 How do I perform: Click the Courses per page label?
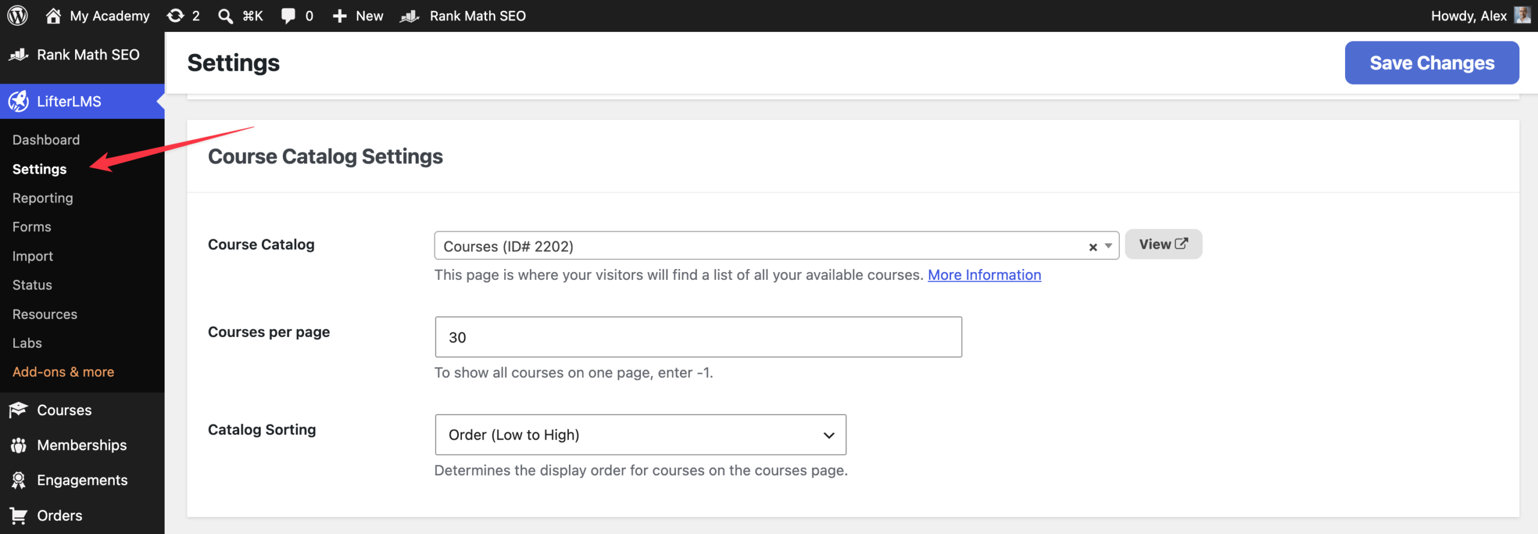tap(269, 332)
